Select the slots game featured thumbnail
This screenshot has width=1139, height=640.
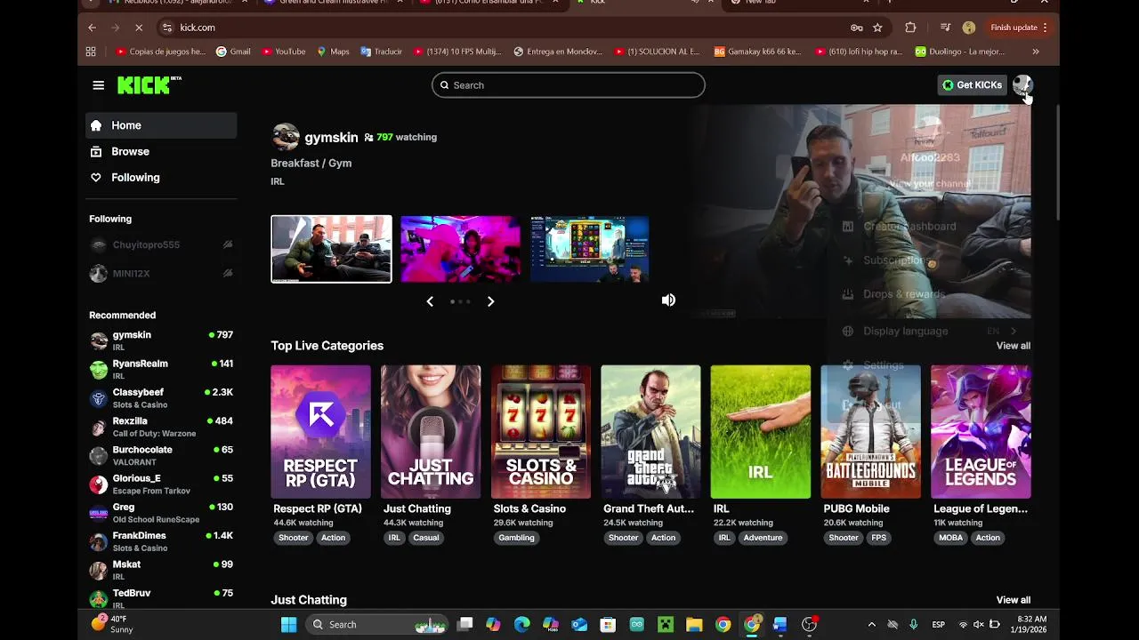tap(589, 249)
